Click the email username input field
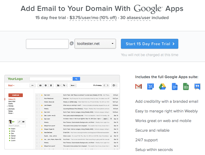The width and height of the screenshot is (205, 155). click(47, 44)
